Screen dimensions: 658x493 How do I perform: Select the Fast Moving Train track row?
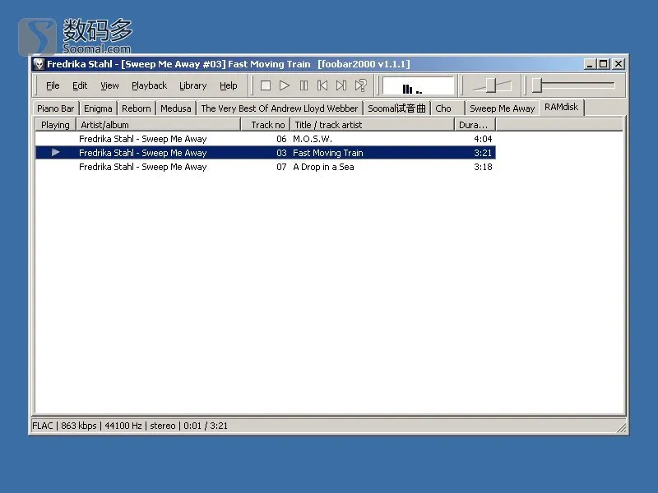[266, 153]
